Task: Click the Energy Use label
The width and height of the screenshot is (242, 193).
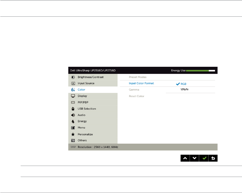Action: pyautogui.click(x=178, y=70)
